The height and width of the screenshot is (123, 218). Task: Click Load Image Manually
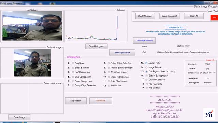[144, 40]
